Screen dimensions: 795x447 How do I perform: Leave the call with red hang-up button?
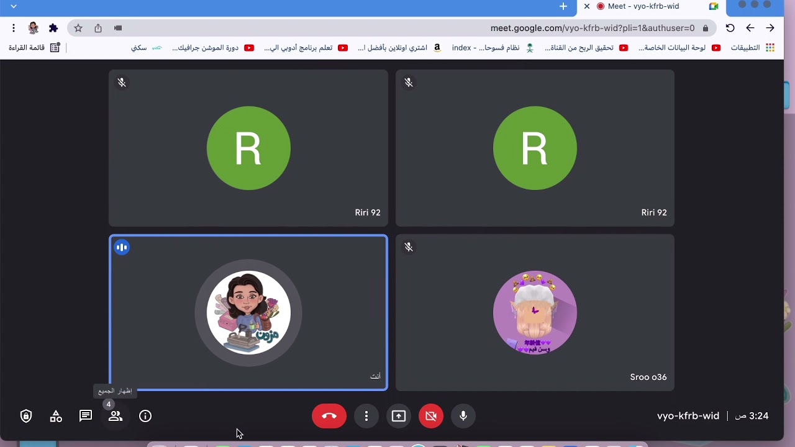[329, 416]
